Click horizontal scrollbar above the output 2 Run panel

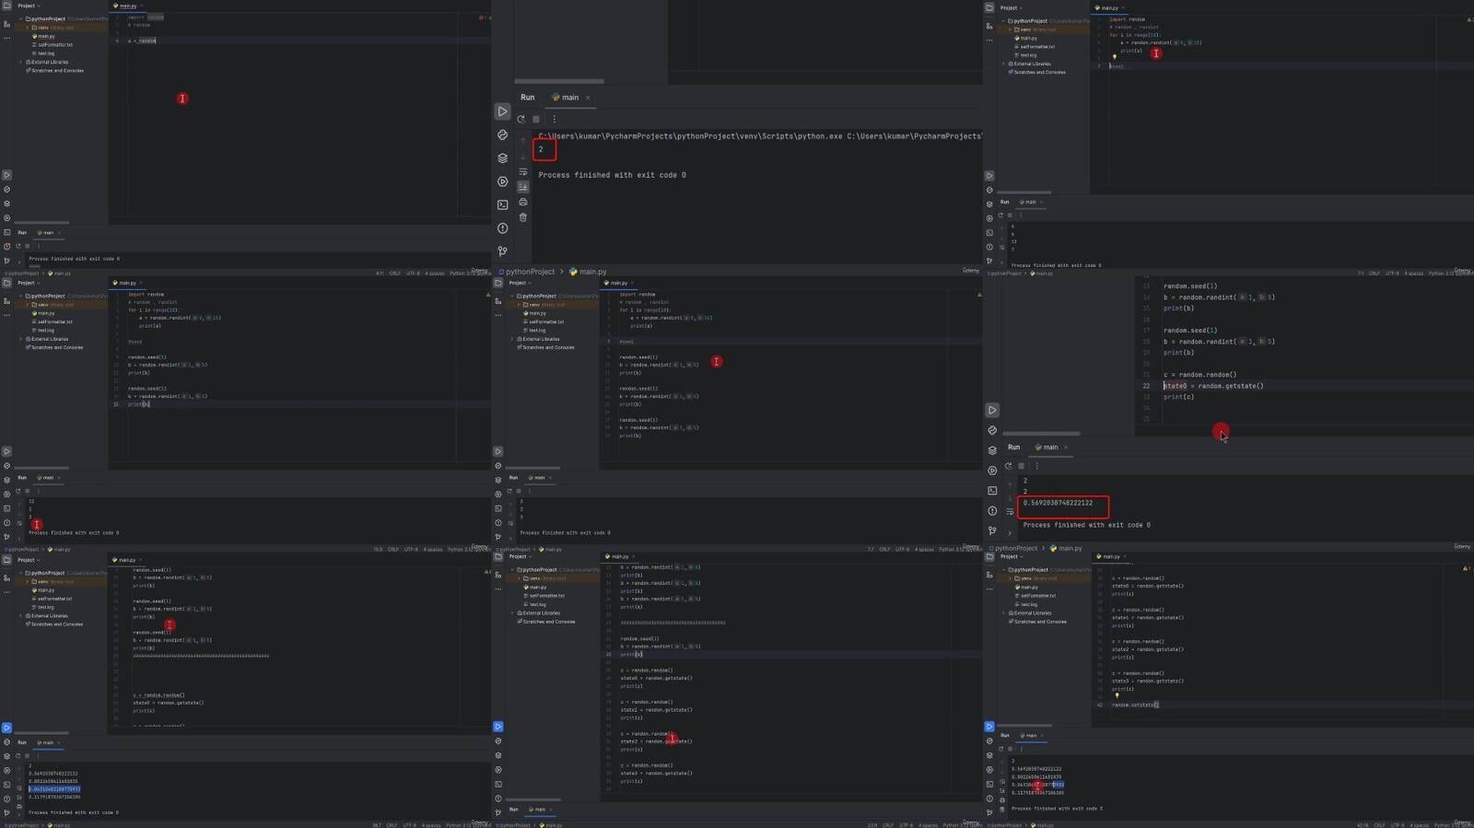tap(559, 81)
